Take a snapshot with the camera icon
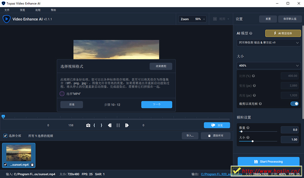This screenshot has width=304, height=178. pyautogui.click(x=88, y=126)
